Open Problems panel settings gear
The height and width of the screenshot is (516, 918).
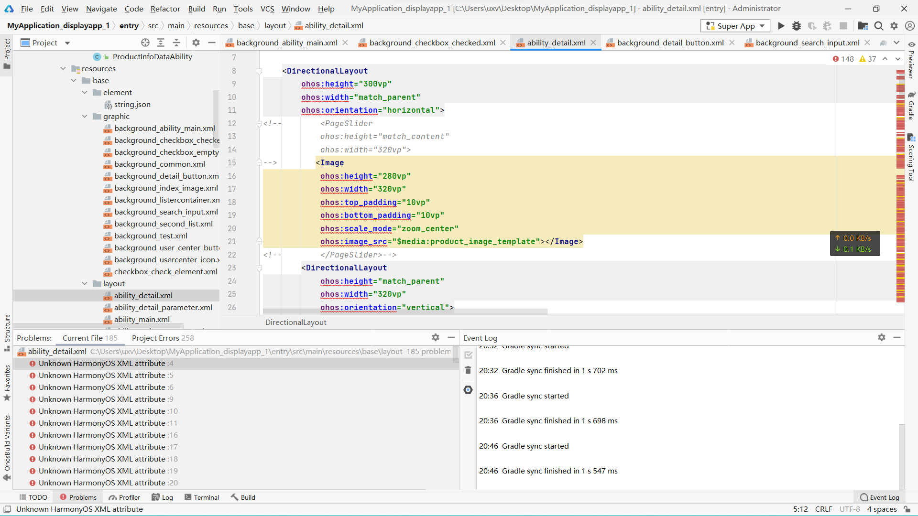click(436, 337)
